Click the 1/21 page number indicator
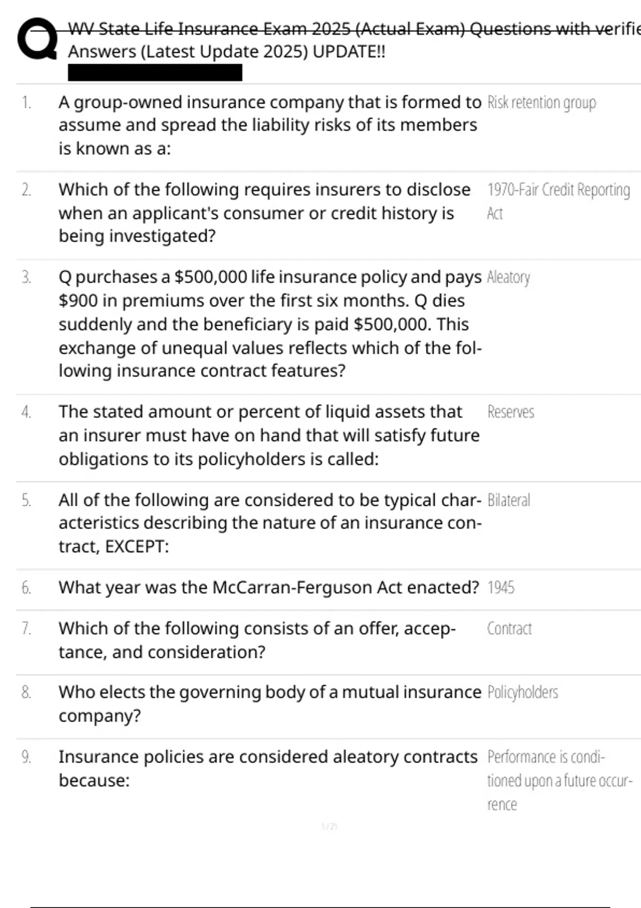Screen dimensions: 641x908 (329, 827)
